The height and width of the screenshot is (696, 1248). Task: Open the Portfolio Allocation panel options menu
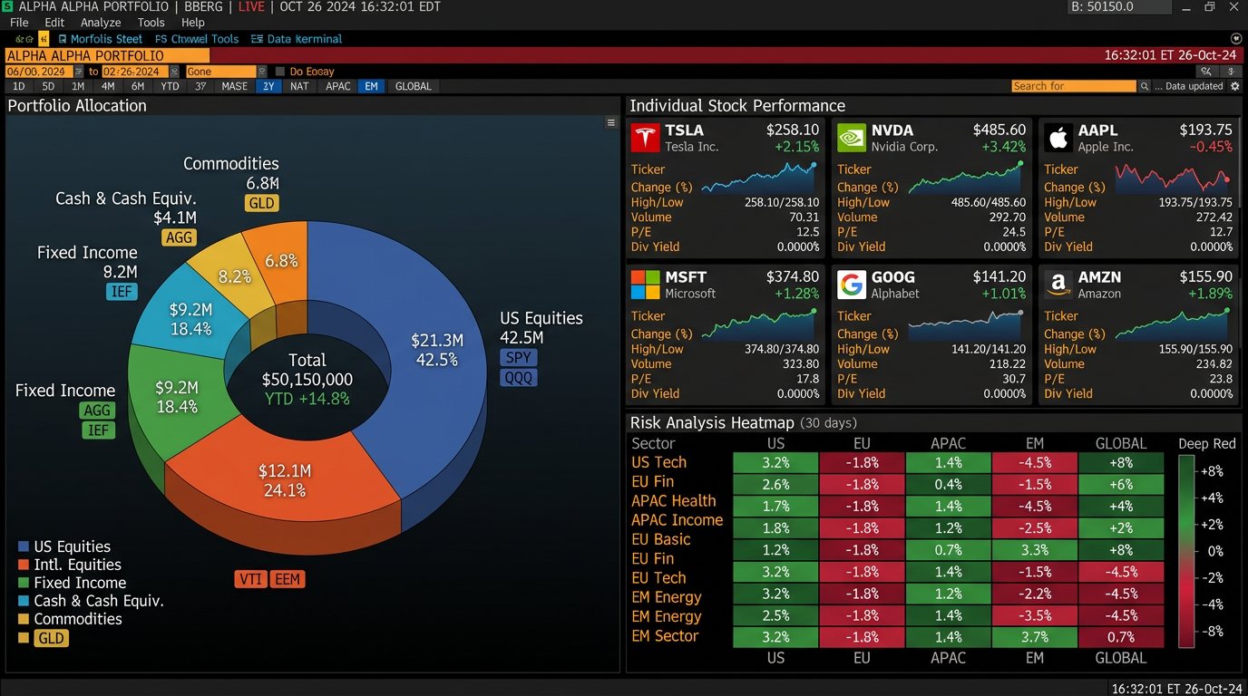pyautogui.click(x=610, y=122)
